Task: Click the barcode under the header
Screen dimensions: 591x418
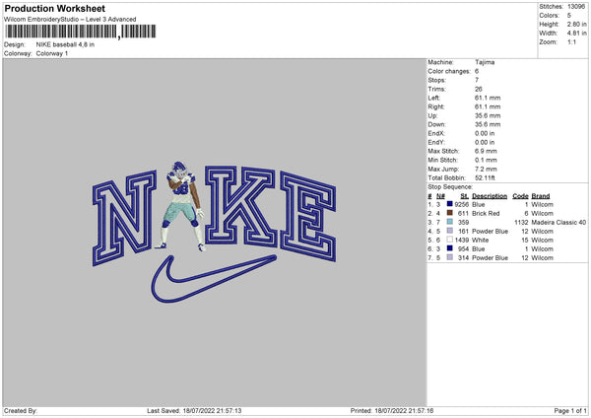Action: tap(81, 32)
